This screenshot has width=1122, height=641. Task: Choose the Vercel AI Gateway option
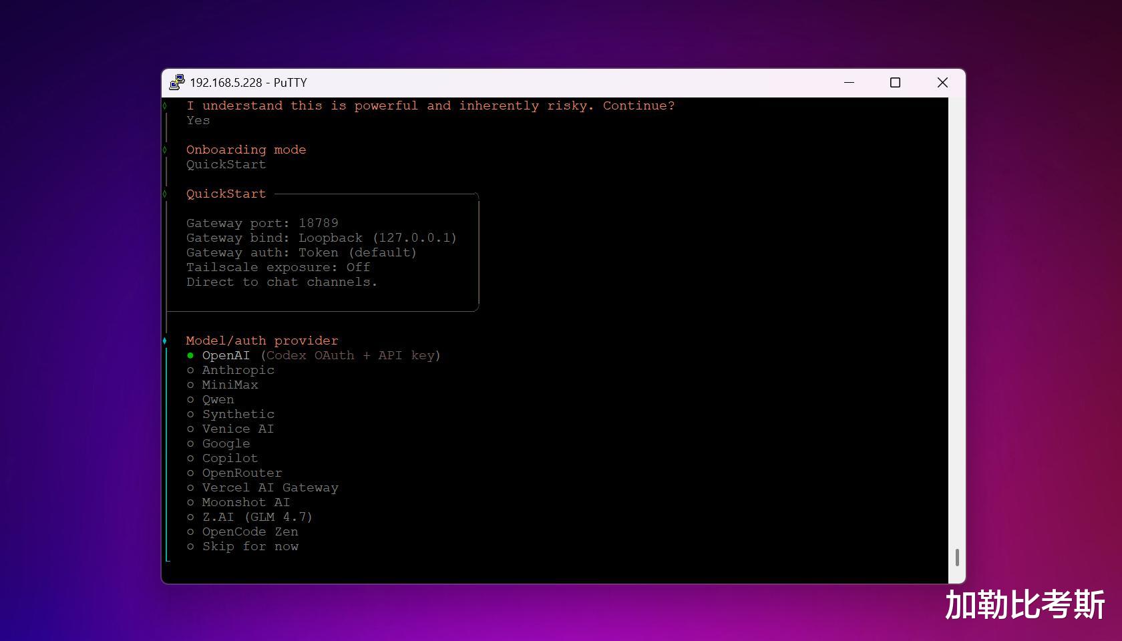click(x=262, y=487)
